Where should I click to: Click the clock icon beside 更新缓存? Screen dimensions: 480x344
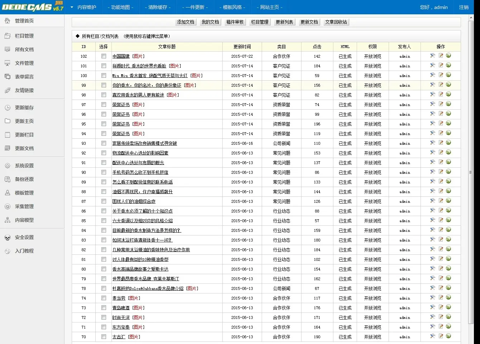[x=7, y=107]
